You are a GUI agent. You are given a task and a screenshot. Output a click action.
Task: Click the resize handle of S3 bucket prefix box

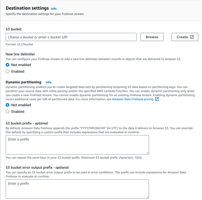click(147, 153)
